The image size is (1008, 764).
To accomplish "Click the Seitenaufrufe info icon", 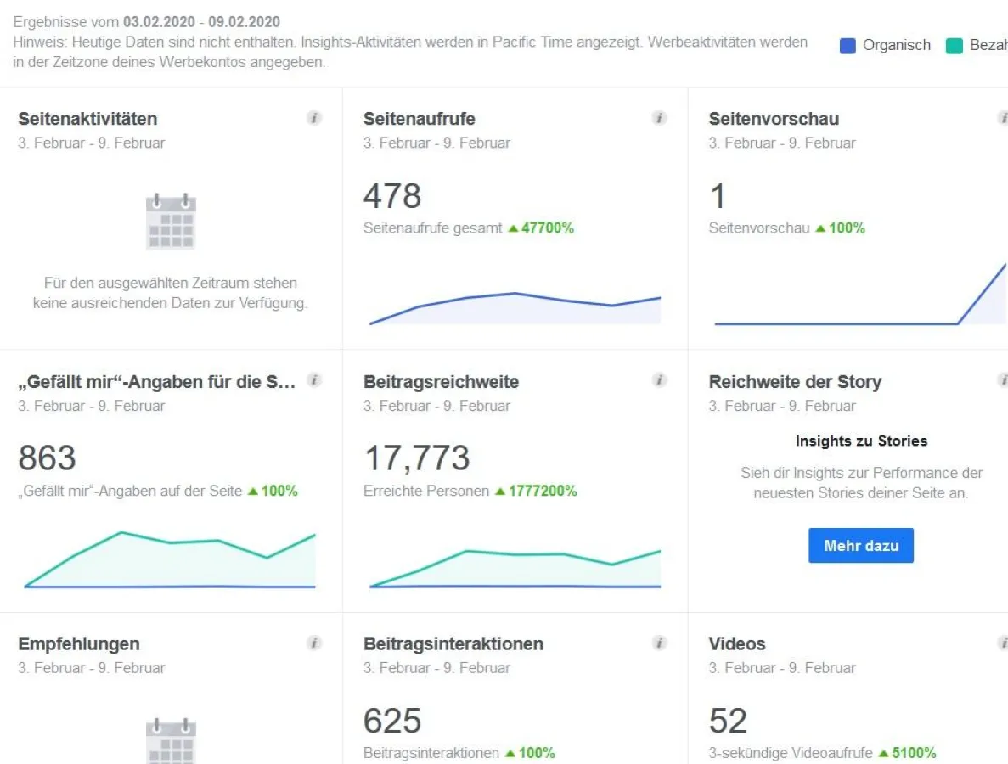I will [x=660, y=119].
